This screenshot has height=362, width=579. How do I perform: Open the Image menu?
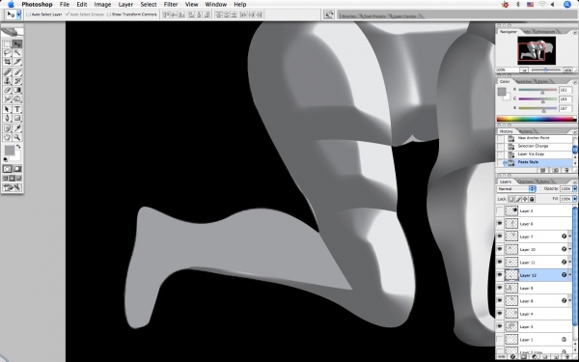point(102,5)
